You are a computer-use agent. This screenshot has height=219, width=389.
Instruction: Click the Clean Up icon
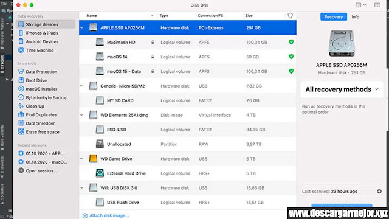21,106
